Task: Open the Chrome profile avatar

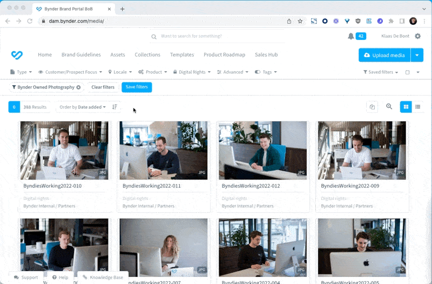Action: [413, 21]
